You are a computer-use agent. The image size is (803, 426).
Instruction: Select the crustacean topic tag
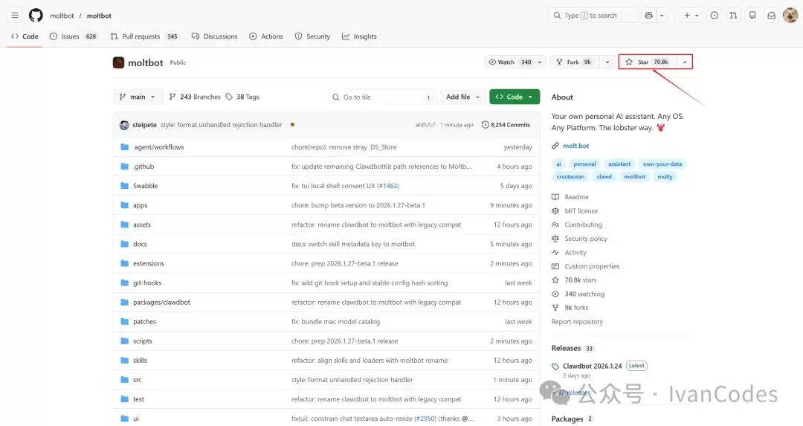click(570, 177)
